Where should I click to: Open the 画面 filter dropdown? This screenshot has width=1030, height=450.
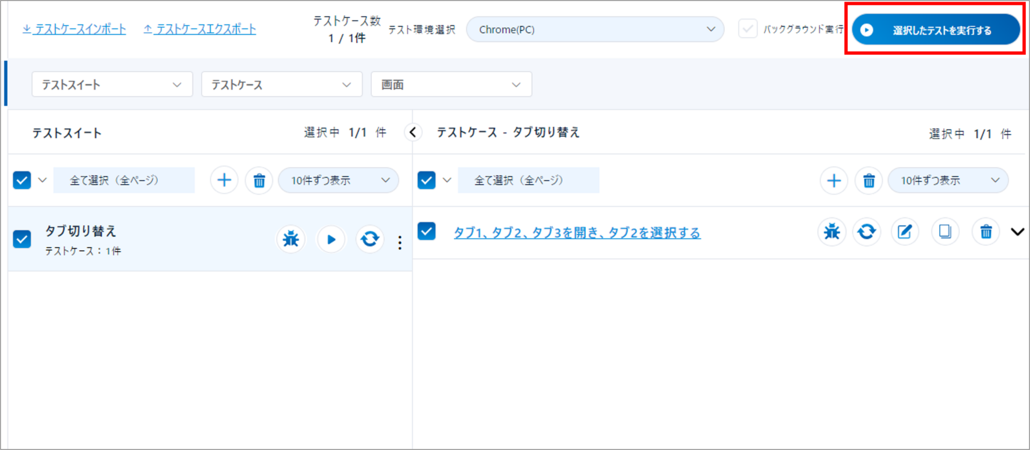pyautogui.click(x=451, y=85)
